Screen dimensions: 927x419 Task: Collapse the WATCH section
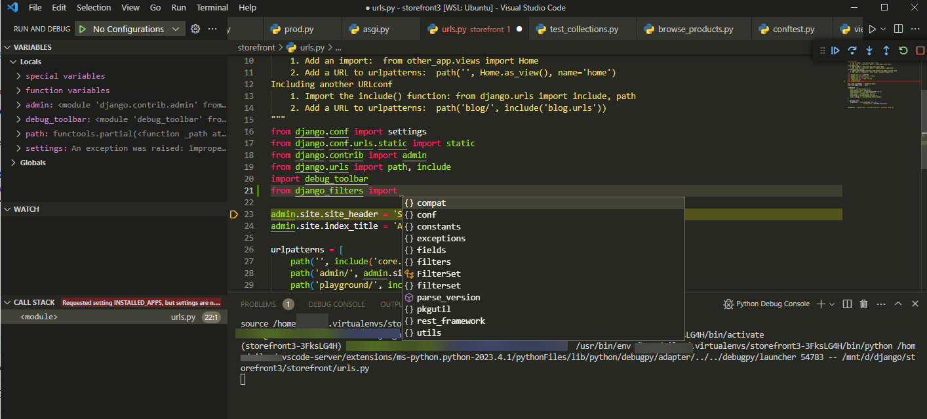point(7,209)
